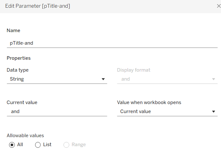The height and width of the screenshot is (168, 221).
Task: Click the Current value label
Action: 22,102
